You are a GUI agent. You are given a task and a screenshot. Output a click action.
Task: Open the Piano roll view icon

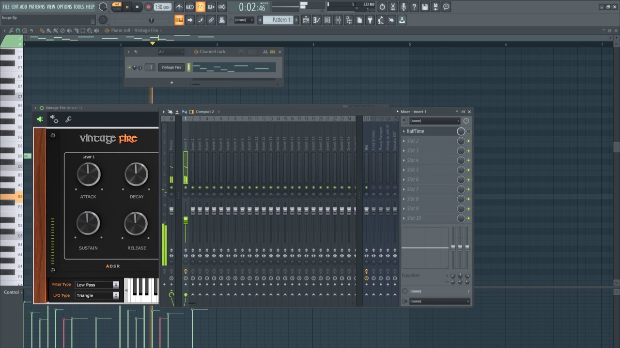(x=317, y=20)
